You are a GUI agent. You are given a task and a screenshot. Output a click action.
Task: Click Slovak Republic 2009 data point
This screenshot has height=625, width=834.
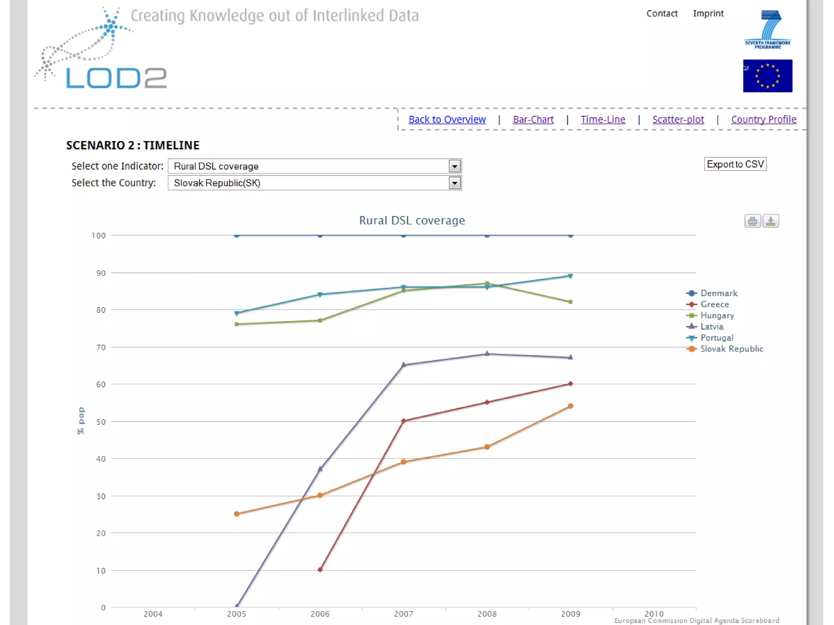(x=571, y=406)
